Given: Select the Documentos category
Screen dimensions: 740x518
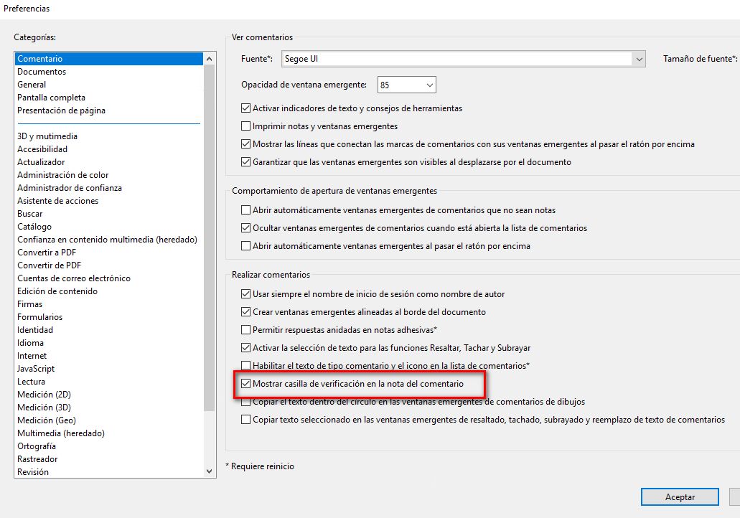Looking at the screenshot, I should (42, 71).
